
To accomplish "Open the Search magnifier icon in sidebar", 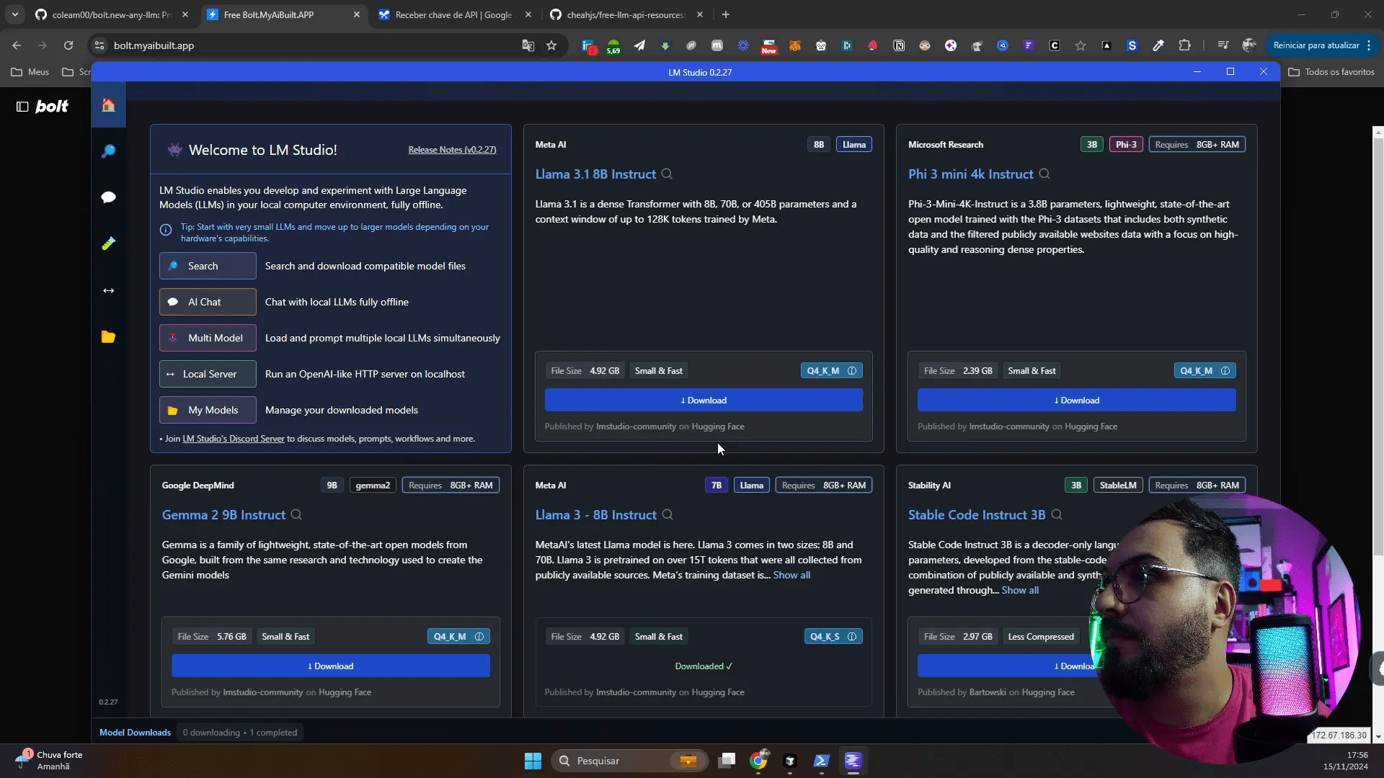I will coord(108,151).
